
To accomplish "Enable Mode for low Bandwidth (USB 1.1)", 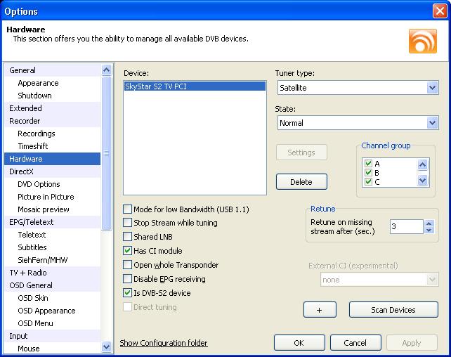I will (x=128, y=209).
